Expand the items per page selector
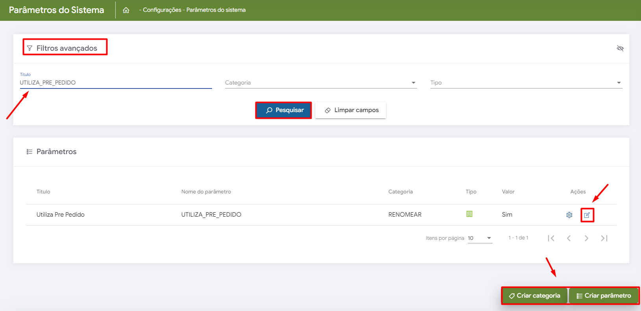The width and height of the screenshot is (641, 311). (480, 238)
